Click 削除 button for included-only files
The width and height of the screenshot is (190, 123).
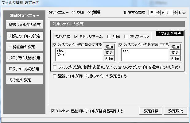click(x=175, y=58)
